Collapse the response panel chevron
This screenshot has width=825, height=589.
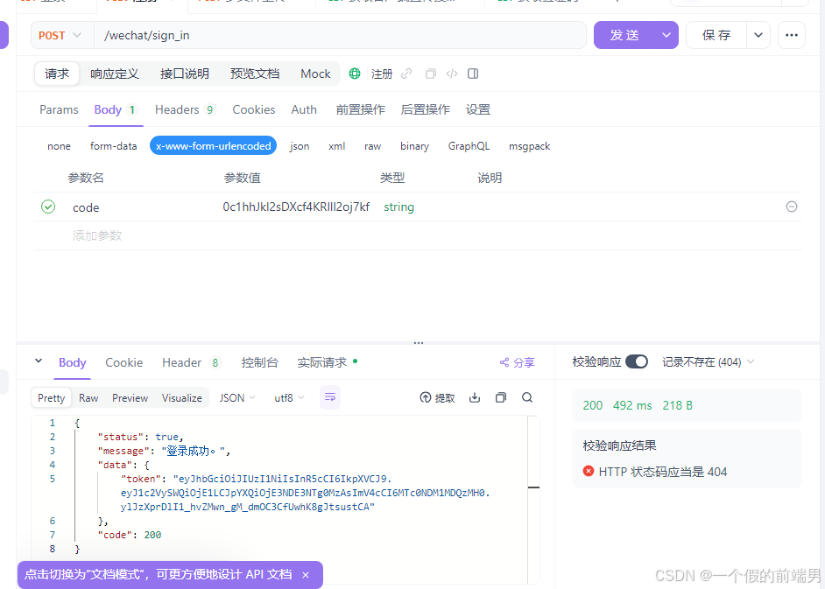[x=39, y=361]
